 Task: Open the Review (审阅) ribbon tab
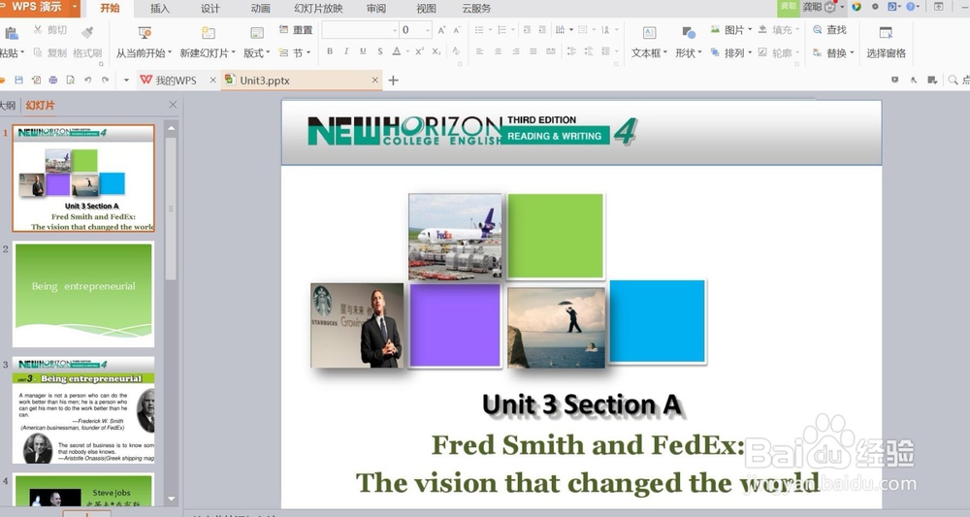click(x=376, y=9)
